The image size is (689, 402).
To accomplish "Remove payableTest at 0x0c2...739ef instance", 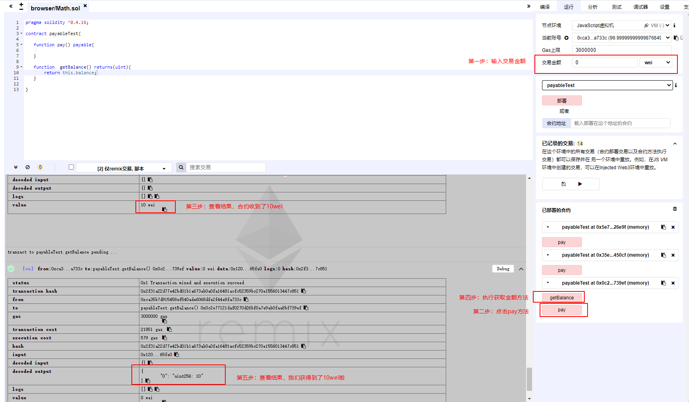I will (x=673, y=283).
